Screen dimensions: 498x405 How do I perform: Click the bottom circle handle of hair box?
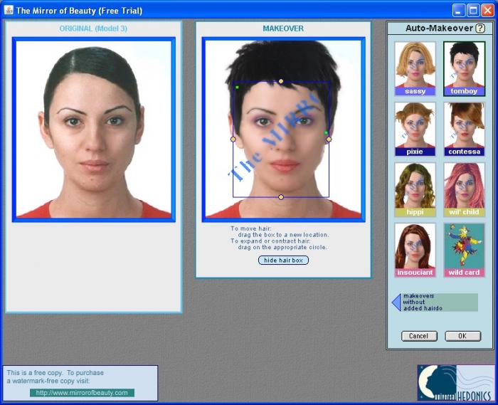[281, 197]
